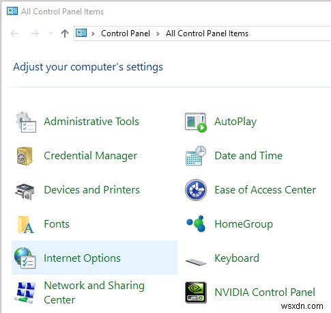The height and width of the screenshot is (313, 331).
Task: Go up one level with Up arrow
Action: (x=65, y=33)
